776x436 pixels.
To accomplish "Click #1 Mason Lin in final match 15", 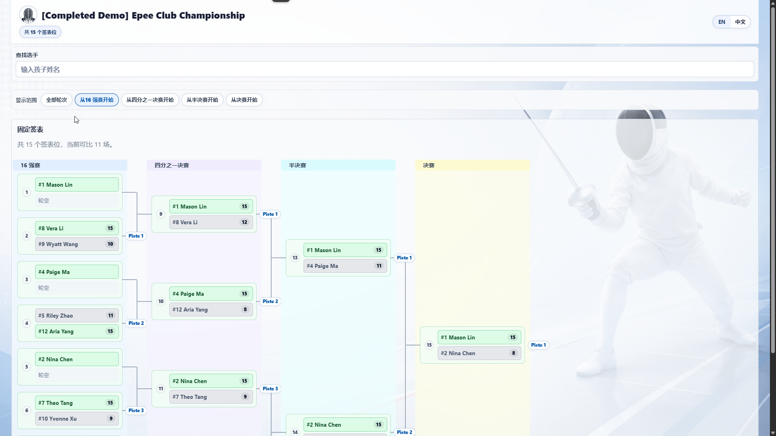I will [x=479, y=337].
